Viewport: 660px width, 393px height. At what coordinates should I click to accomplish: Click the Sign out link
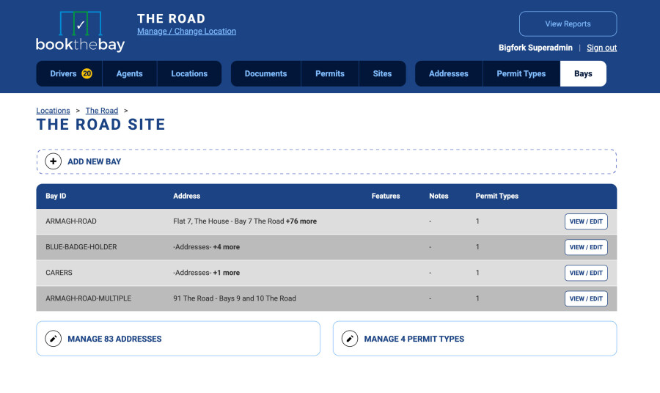tap(601, 48)
